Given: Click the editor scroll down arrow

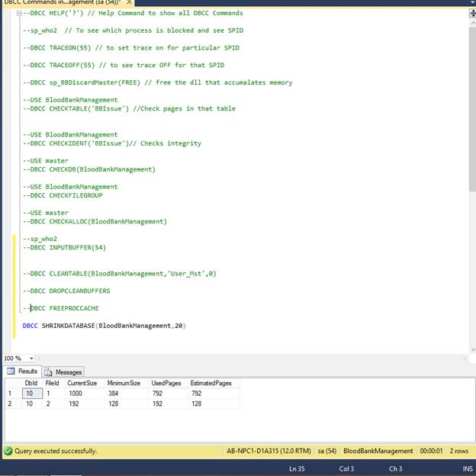Looking at the screenshot, I should 473,349.
